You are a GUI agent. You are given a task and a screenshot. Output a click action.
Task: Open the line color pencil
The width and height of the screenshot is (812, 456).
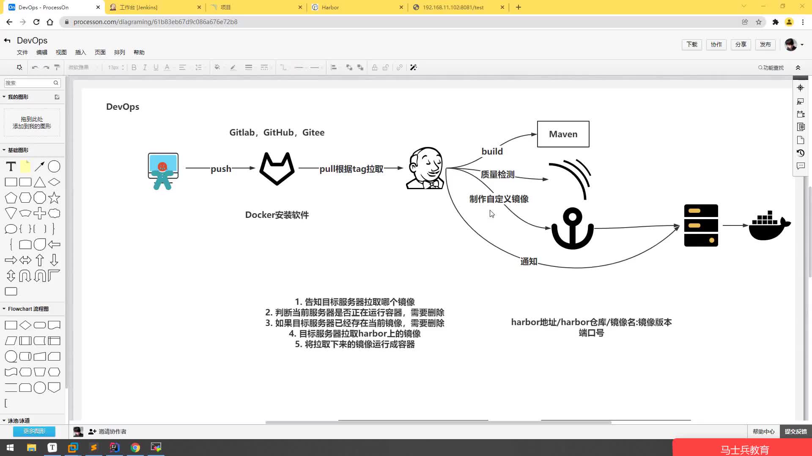coord(233,68)
